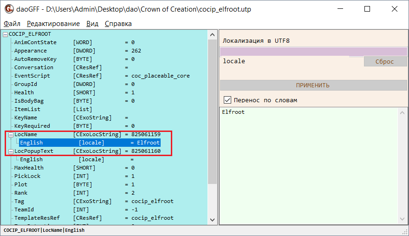
Task: Select the Health row
Action: point(74,92)
